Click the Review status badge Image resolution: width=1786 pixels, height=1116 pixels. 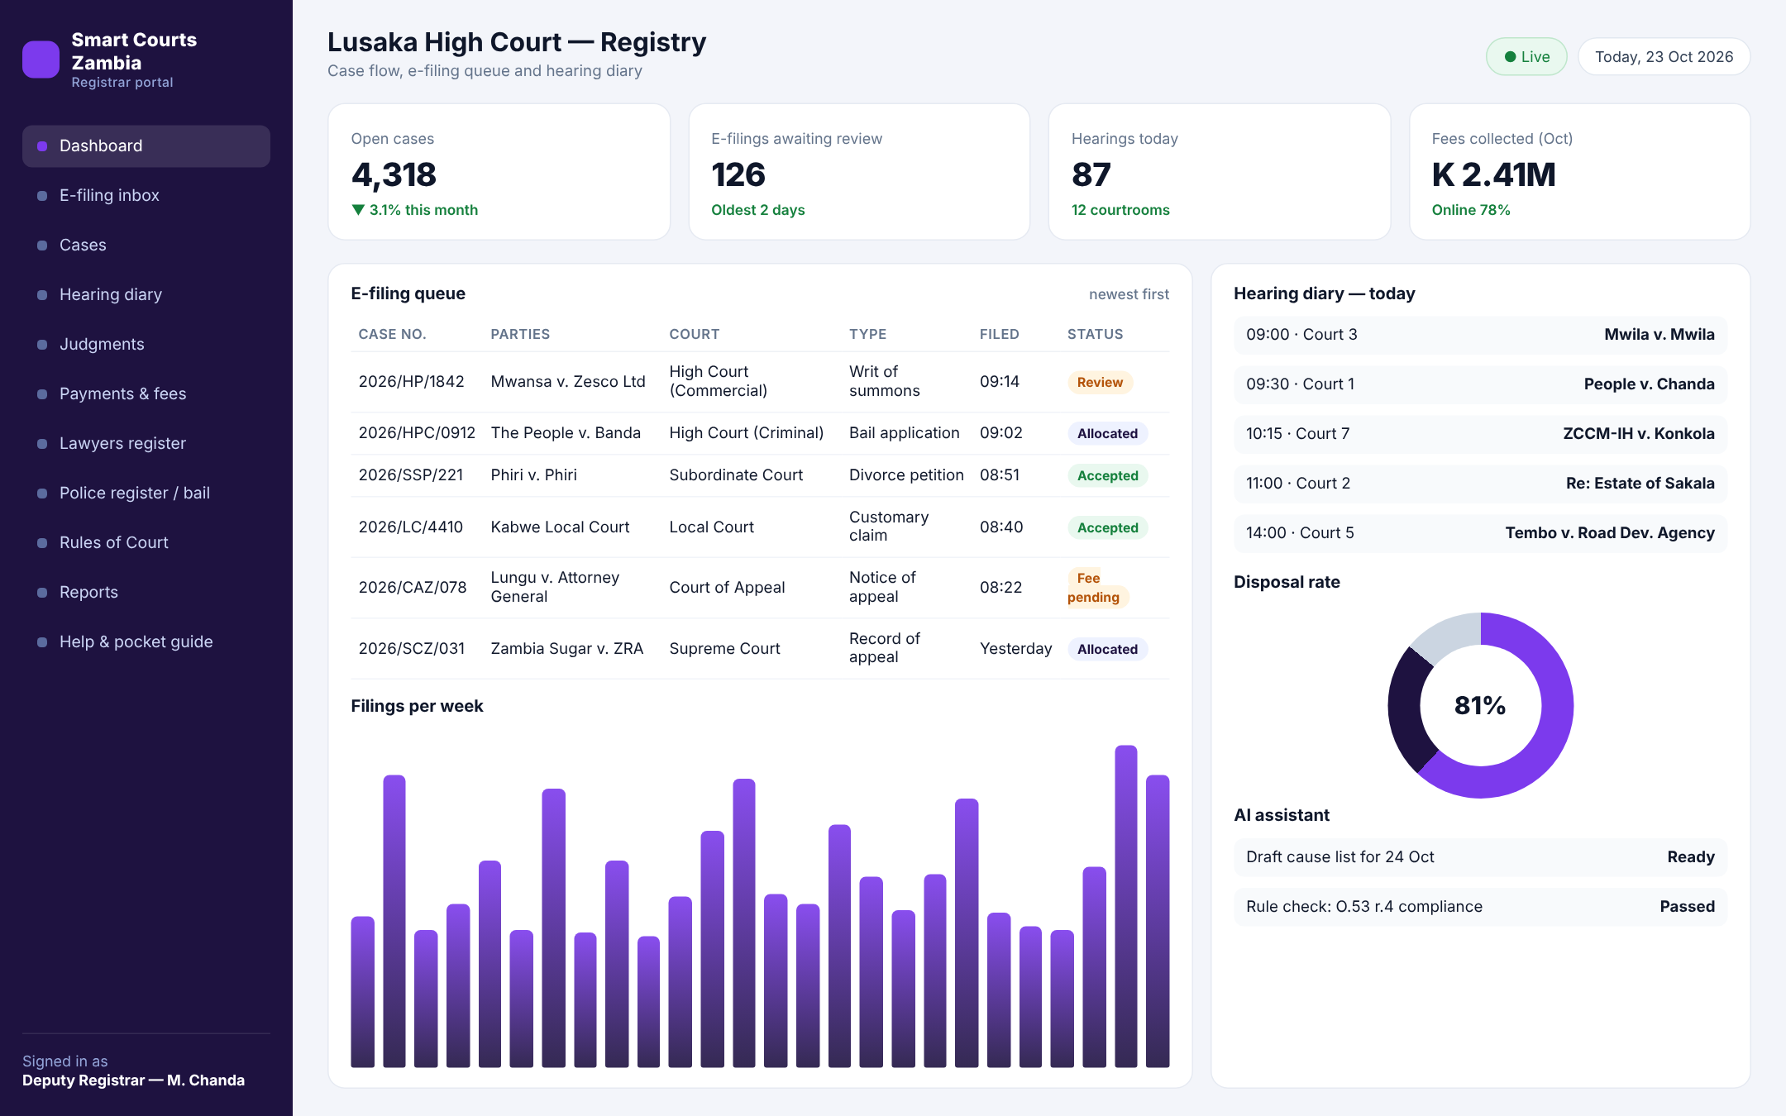pyautogui.click(x=1100, y=383)
